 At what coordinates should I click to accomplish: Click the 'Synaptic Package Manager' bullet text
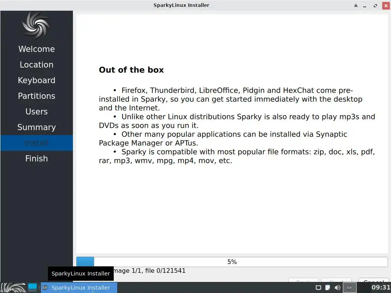click(223, 138)
